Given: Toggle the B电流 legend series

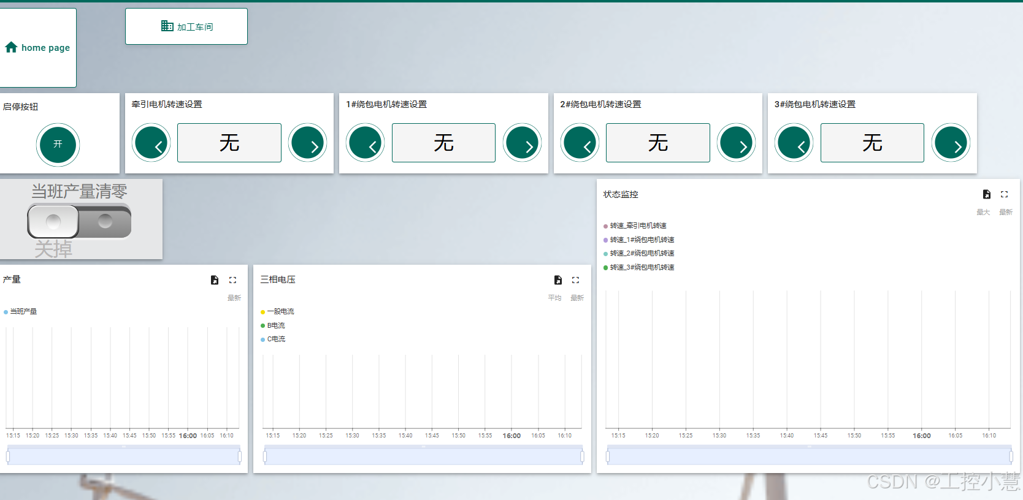Looking at the screenshot, I should pos(273,325).
